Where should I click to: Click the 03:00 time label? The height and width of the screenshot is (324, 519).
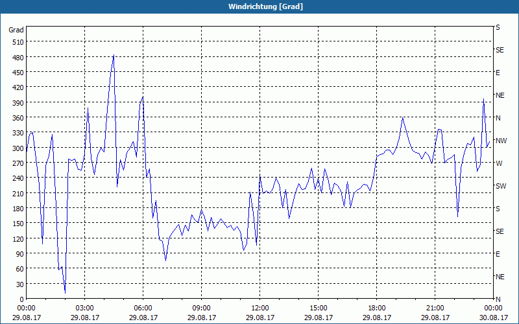tap(85, 308)
